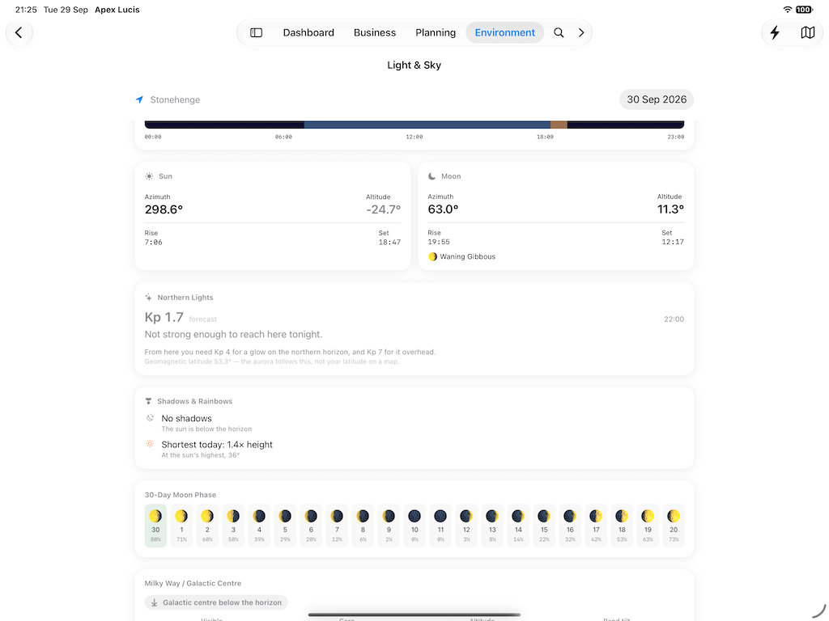This screenshot has height=621, width=829.
Task: Select moon phase day 3
Action: pyautogui.click(x=233, y=526)
